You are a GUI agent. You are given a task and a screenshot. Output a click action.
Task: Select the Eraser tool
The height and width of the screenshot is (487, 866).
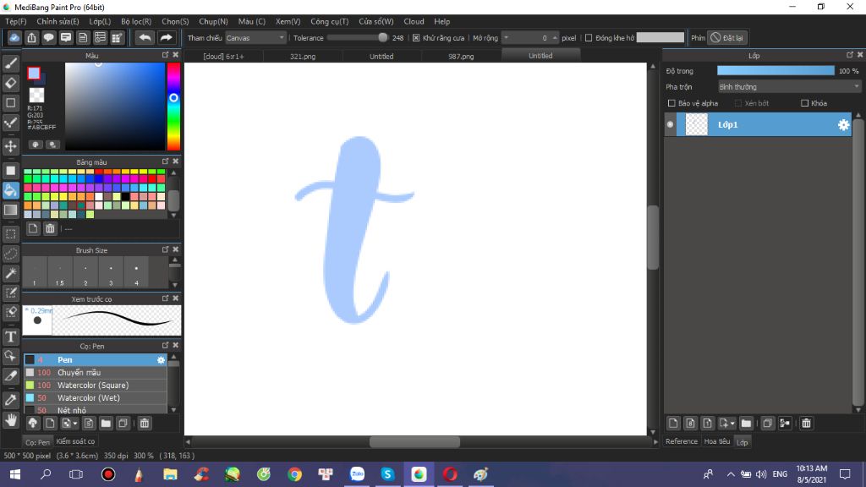coord(11,83)
